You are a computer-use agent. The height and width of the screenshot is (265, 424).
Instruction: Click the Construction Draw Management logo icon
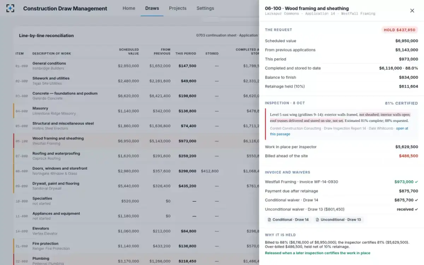(x=11, y=8)
